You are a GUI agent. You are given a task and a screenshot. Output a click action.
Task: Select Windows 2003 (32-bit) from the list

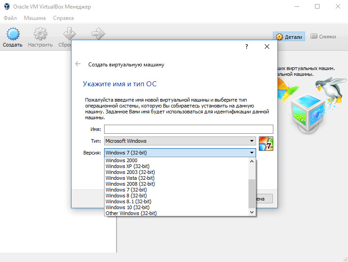coord(176,172)
